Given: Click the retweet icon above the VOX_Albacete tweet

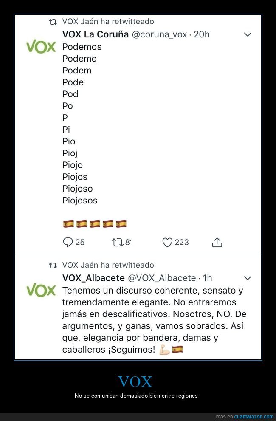Looking at the screenshot, I should click(53, 266).
